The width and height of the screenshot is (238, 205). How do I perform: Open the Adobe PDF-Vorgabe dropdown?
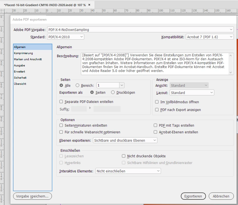[x=140, y=30]
